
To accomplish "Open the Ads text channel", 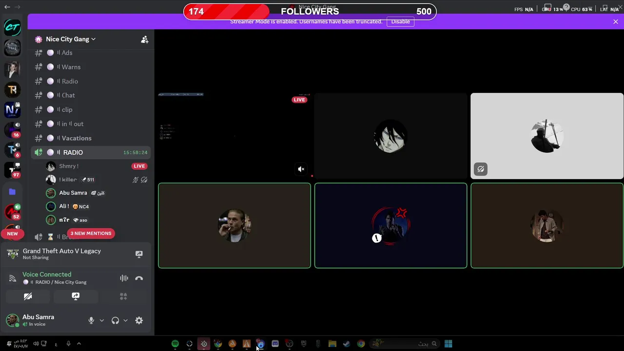I will [91, 53].
